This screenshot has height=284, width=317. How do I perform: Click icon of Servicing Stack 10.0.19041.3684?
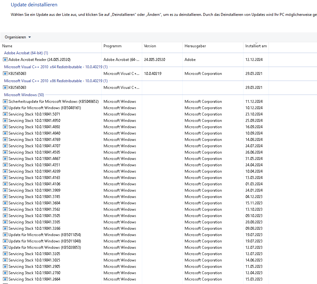pos(5,203)
